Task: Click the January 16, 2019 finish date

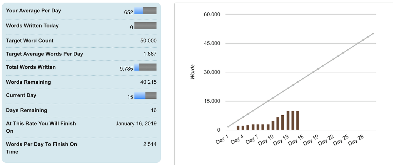Action: click(136, 124)
